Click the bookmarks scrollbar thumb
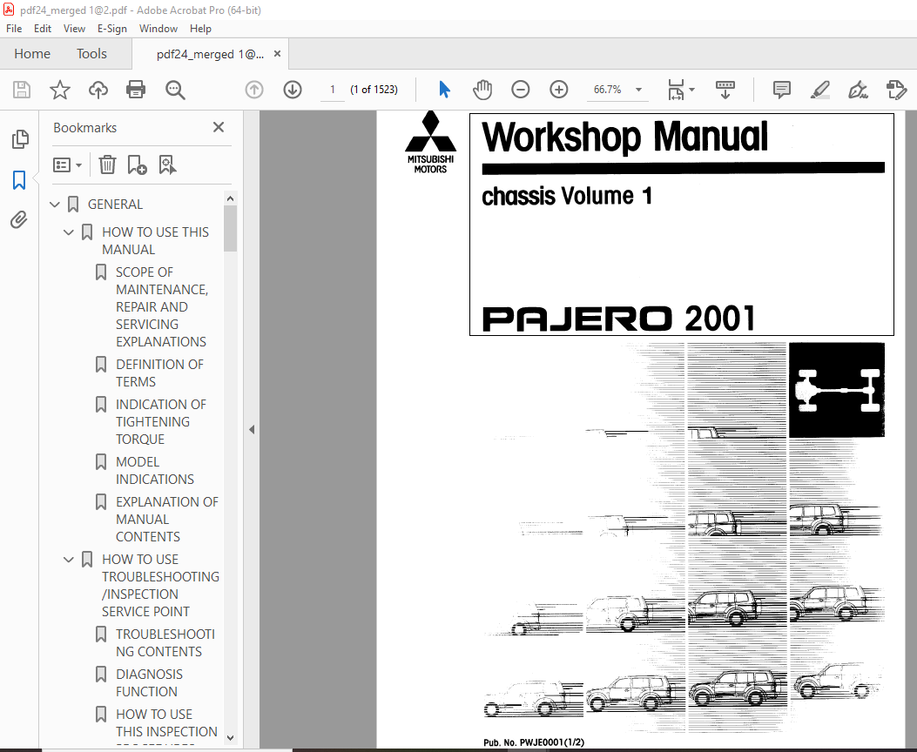Screen dimensions: 917x752 tap(231, 228)
